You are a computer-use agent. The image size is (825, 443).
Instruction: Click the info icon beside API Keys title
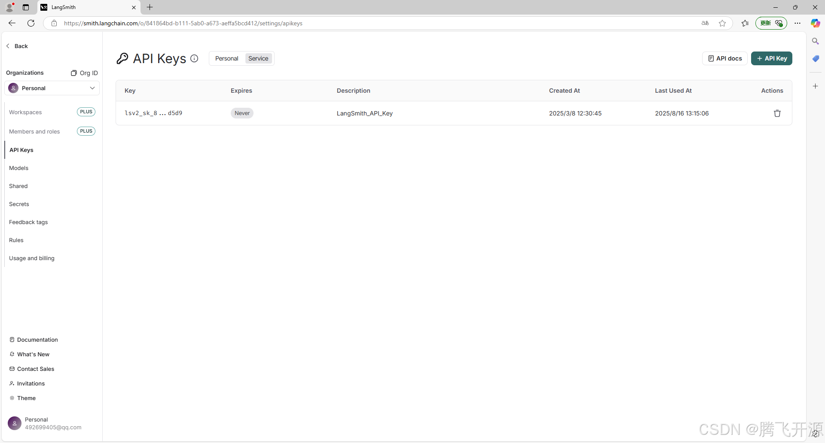(x=194, y=58)
